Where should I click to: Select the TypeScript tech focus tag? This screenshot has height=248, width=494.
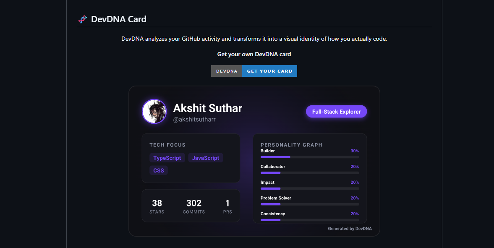point(167,158)
